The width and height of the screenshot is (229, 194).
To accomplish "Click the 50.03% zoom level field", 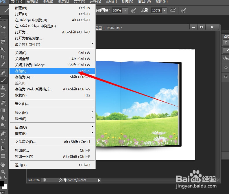I will 34,180.
